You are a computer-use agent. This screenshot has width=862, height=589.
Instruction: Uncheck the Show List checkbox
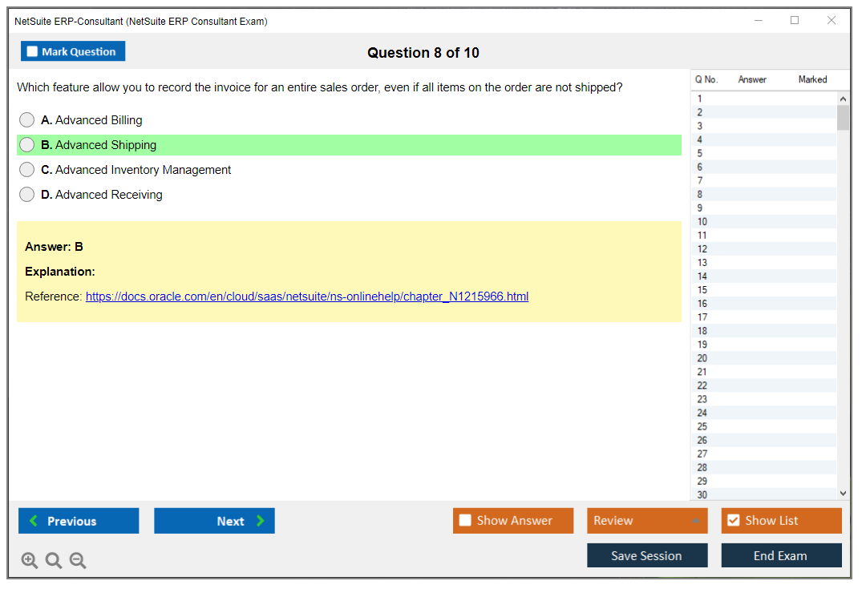(x=734, y=520)
